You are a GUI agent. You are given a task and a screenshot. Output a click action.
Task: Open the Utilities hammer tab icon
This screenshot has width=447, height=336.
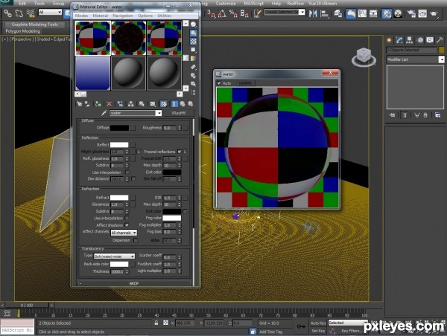tap(440, 40)
